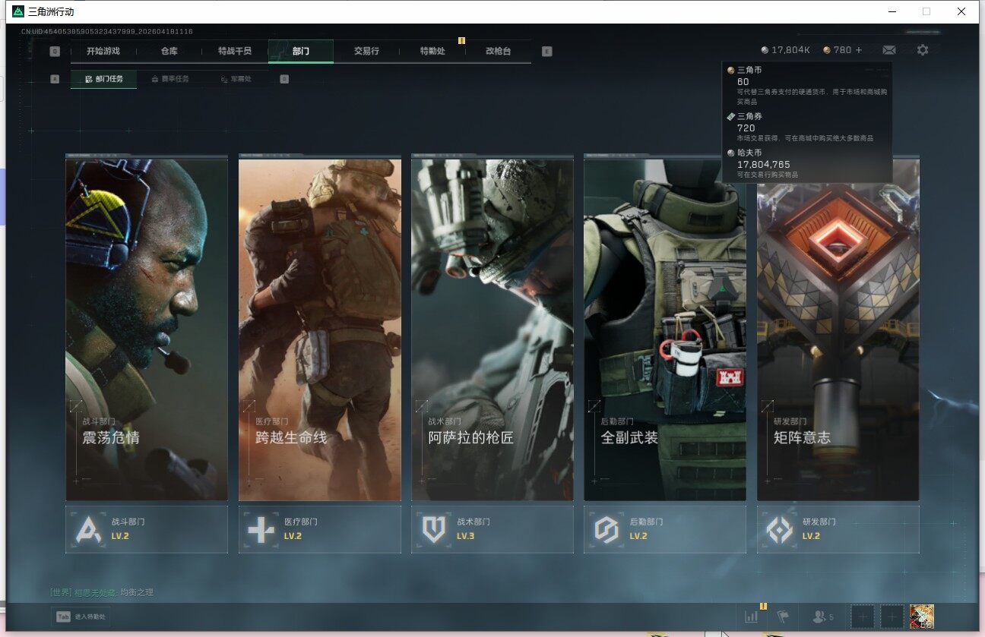
Task: Click the 研发部门 diamond emblem icon
Action: point(780,529)
